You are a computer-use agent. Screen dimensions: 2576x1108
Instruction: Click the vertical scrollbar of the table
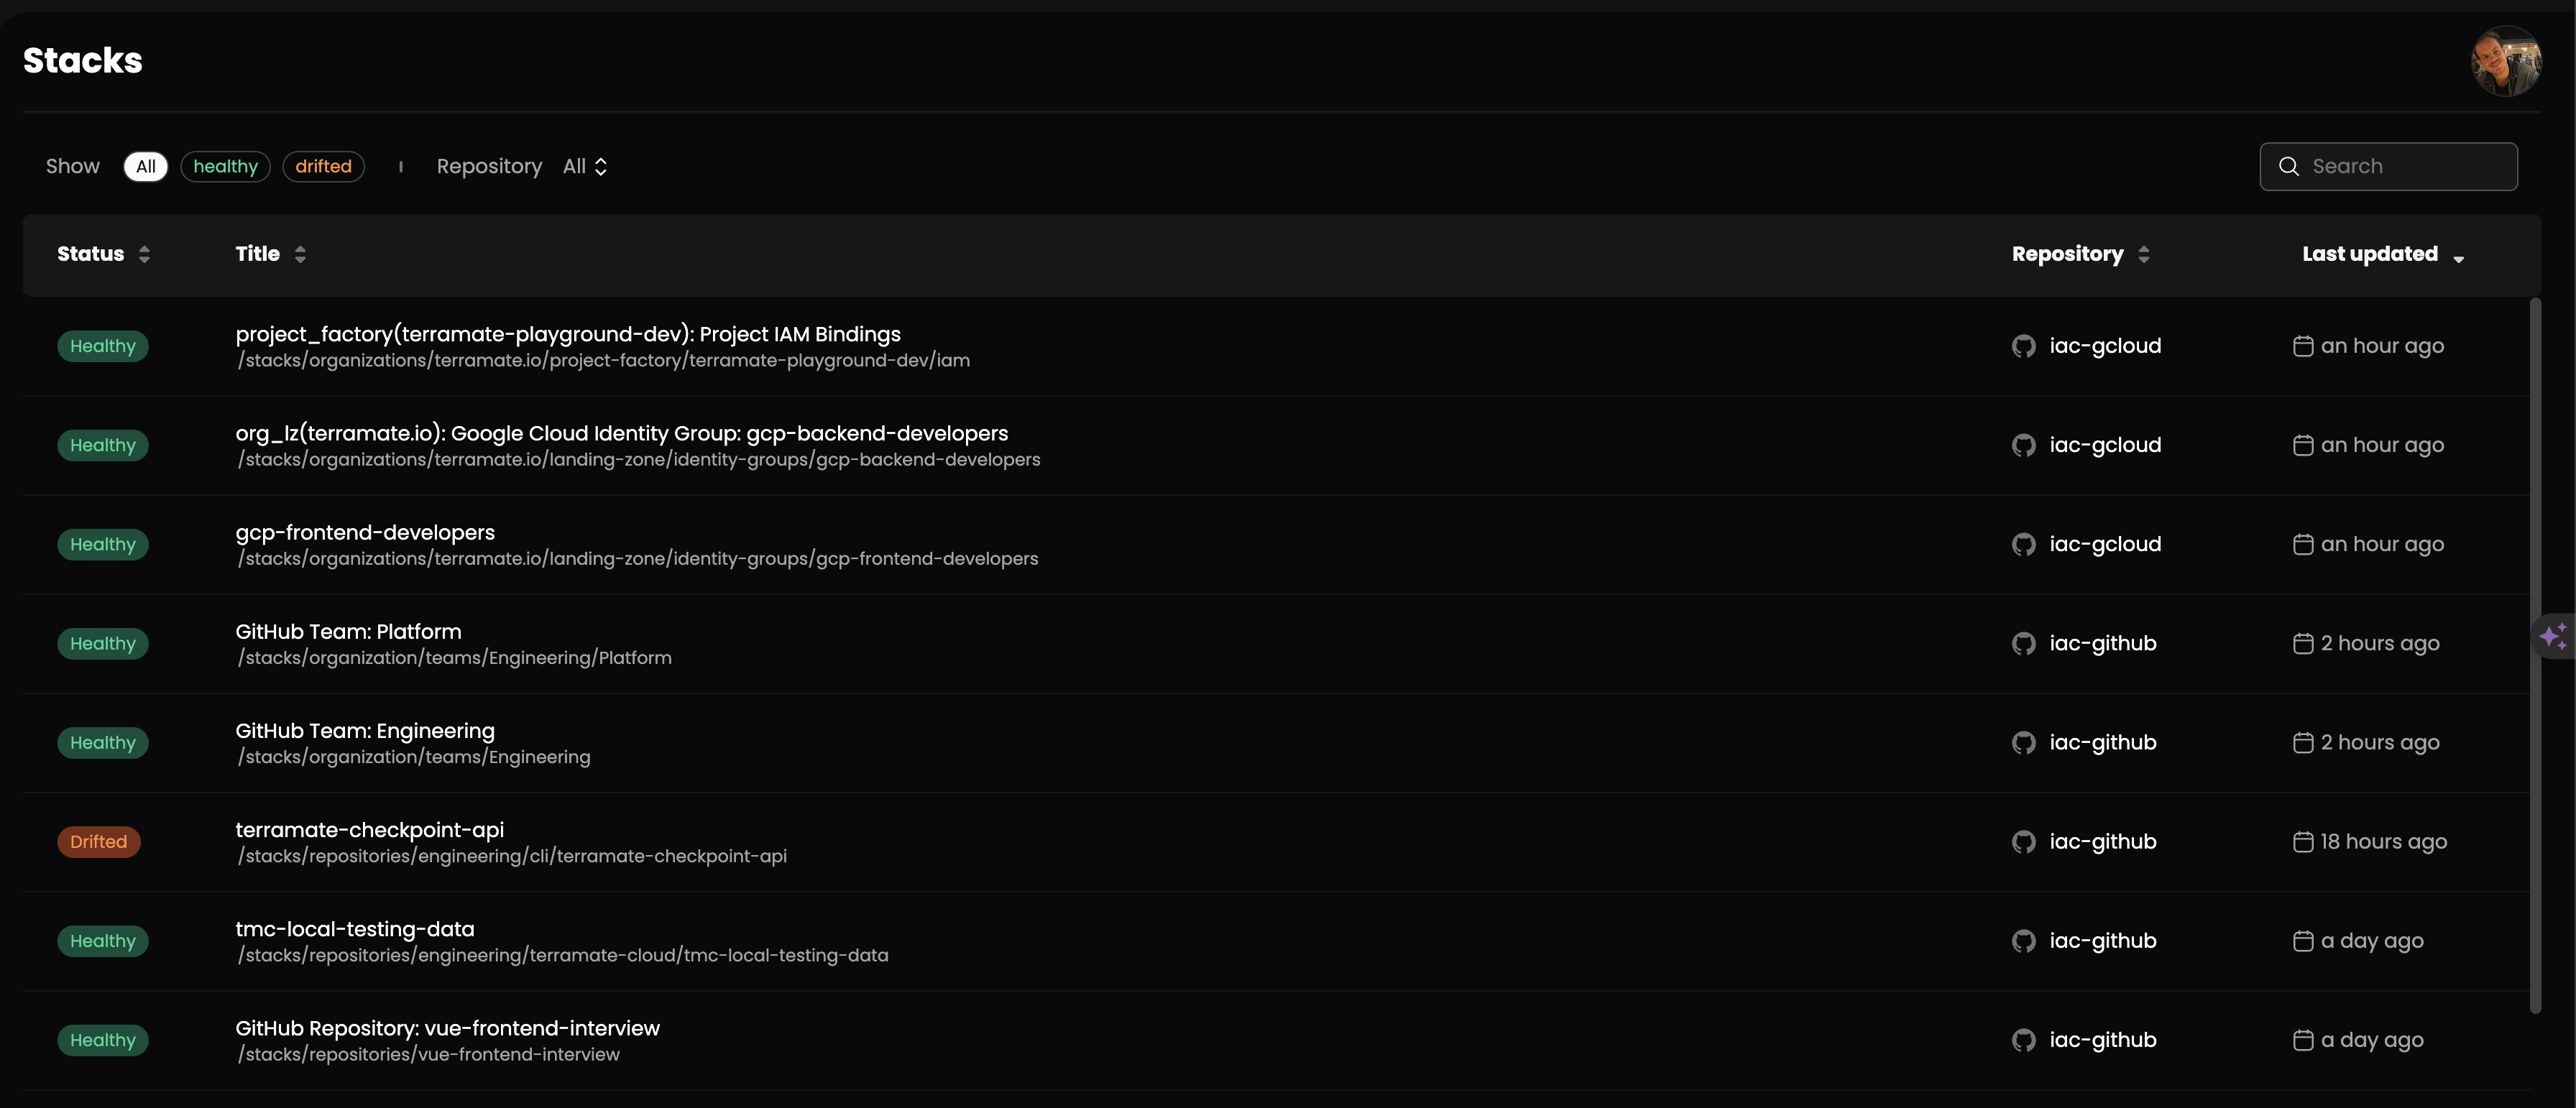click(x=2535, y=655)
